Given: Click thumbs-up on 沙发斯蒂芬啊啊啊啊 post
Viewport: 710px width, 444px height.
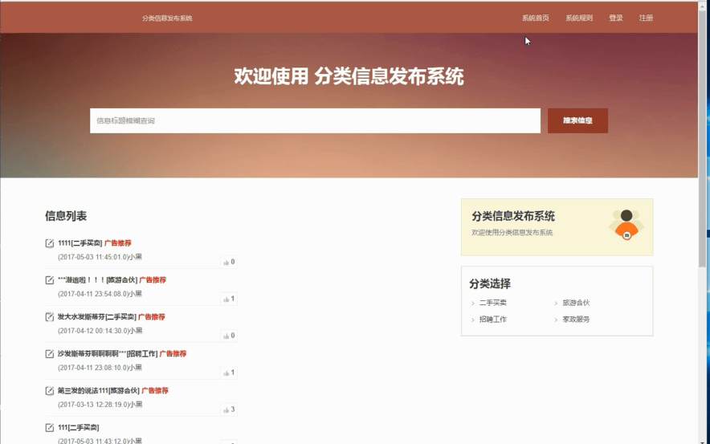Looking at the screenshot, I should coord(229,373).
